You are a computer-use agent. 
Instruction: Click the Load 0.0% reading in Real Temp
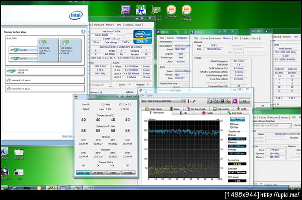click(x=105, y=109)
